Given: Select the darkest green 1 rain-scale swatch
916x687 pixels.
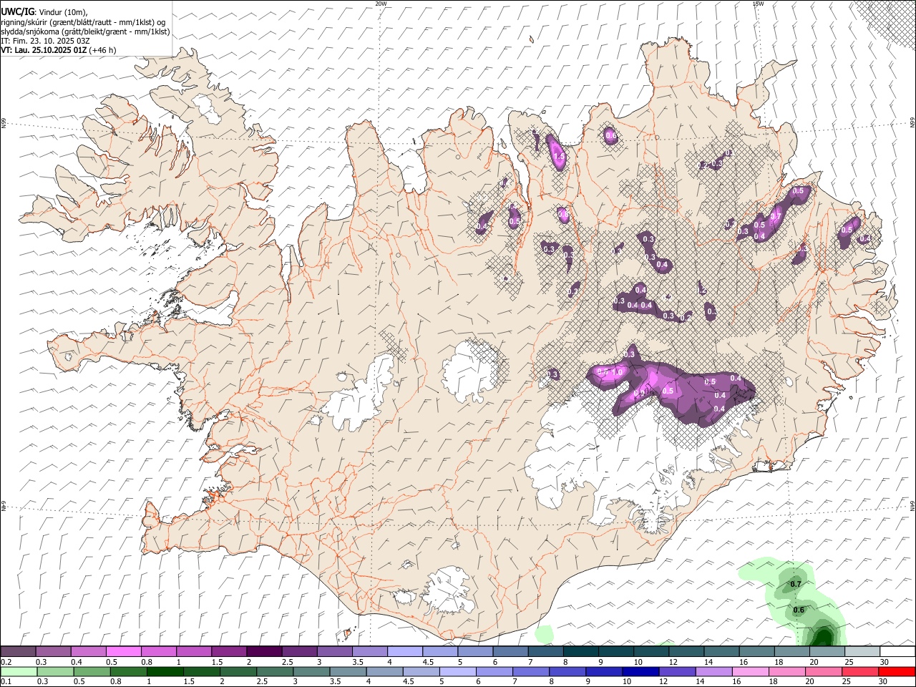Looking at the screenshot, I should [x=165, y=672].
